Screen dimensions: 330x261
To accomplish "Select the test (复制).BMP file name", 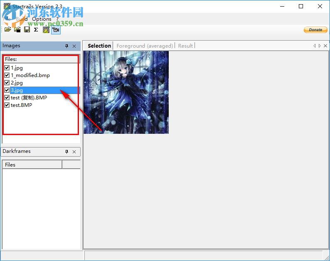I will 29,97.
